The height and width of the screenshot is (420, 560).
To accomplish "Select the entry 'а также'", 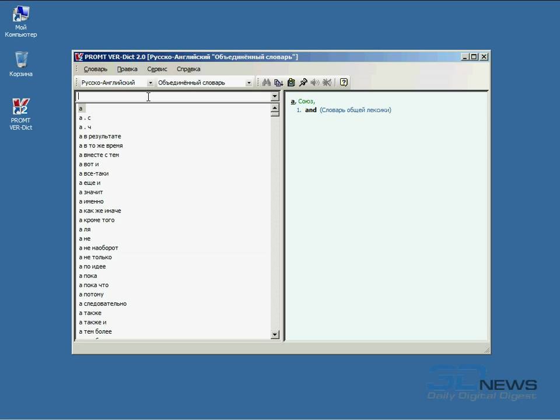I will (x=90, y=313).
